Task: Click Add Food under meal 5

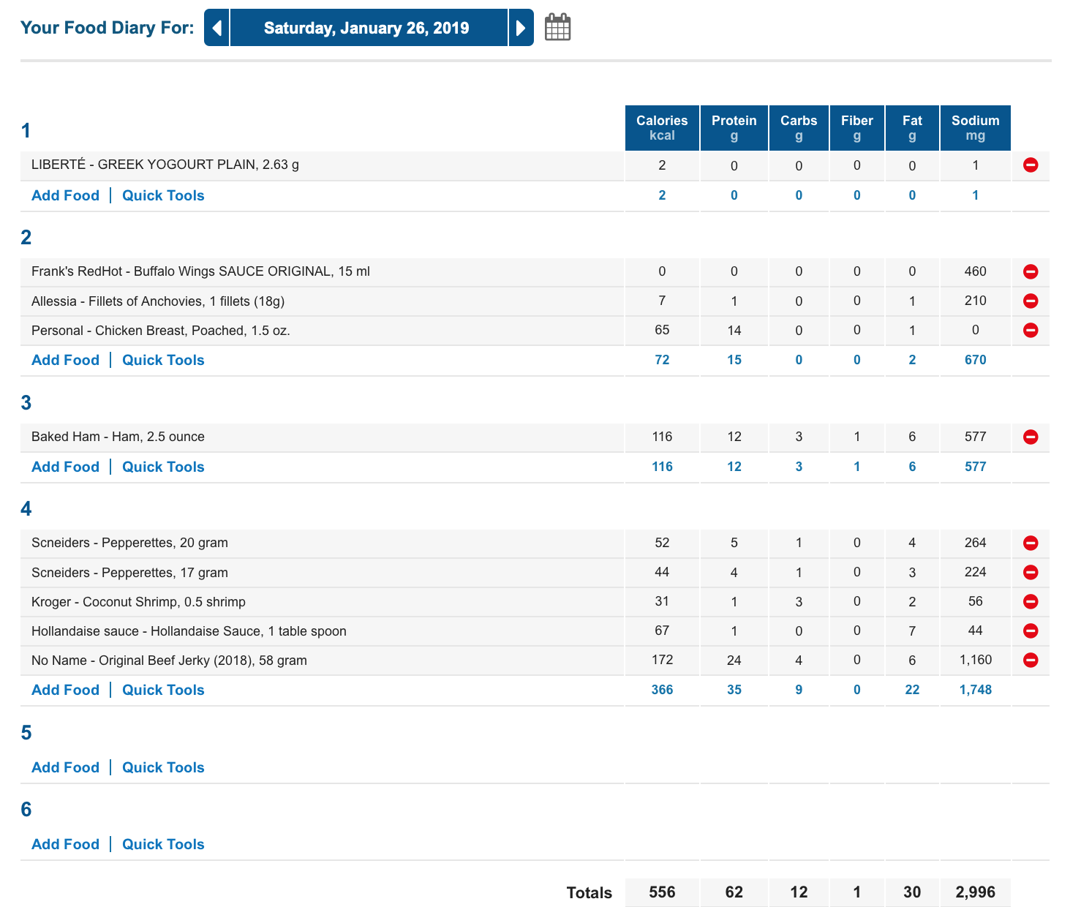Action: point(65,767)
